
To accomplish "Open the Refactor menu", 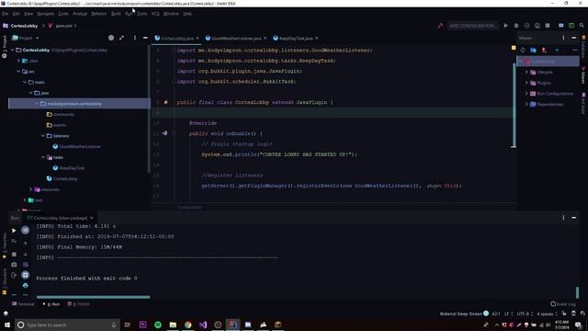I will click(x=99, y=14).
